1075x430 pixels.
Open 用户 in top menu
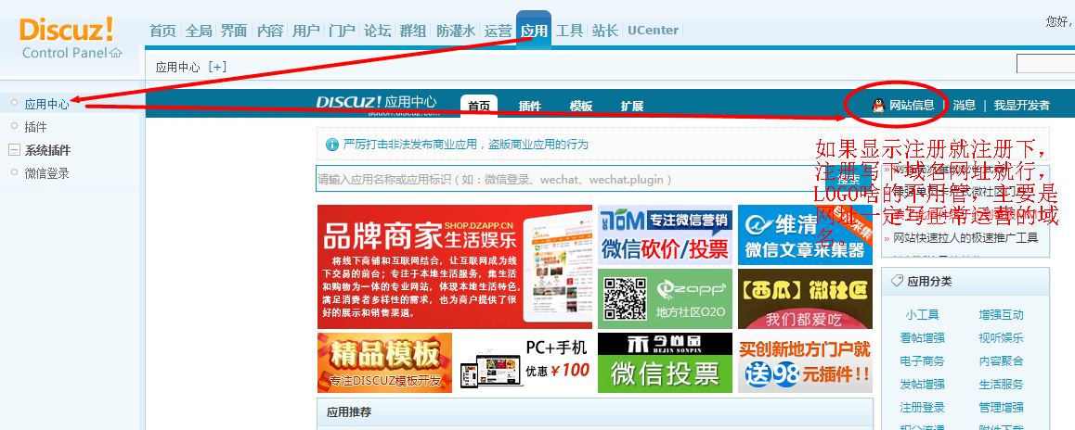[305, 31]
